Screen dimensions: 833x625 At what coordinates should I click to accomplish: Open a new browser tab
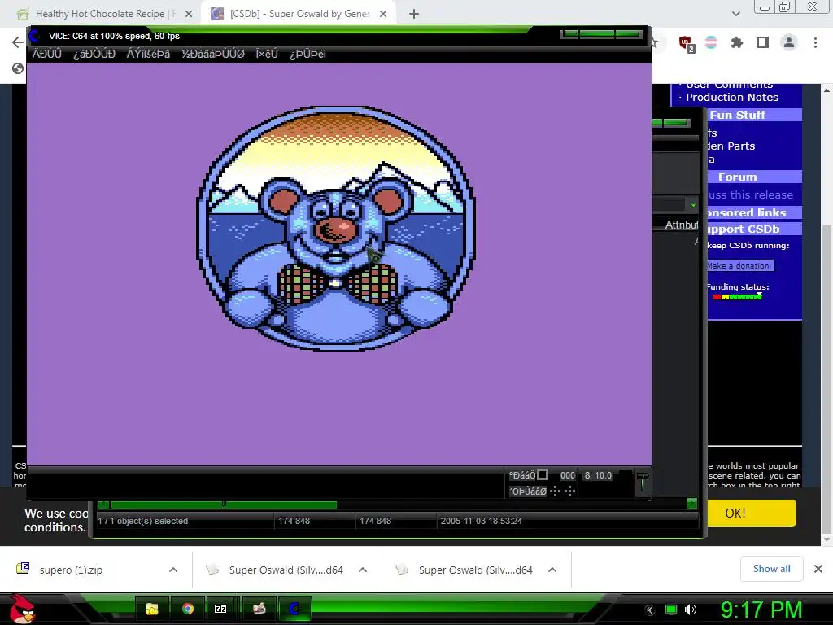click(x=414, y=14)
